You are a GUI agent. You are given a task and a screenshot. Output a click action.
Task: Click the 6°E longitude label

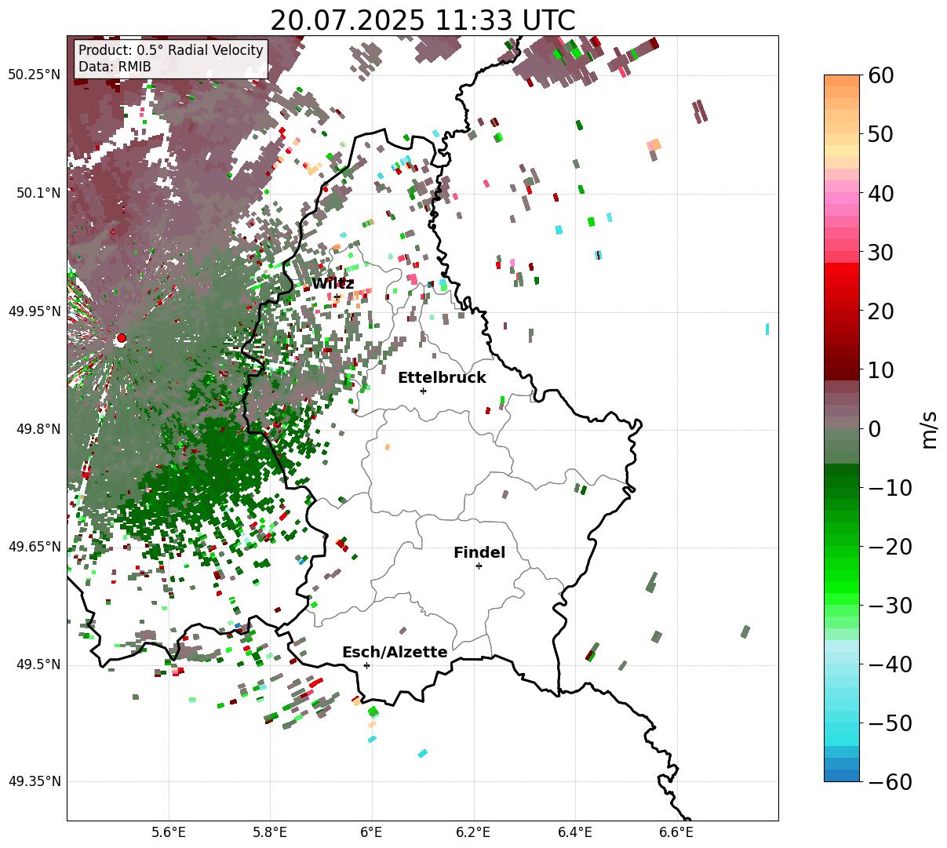tap(371, 832)
